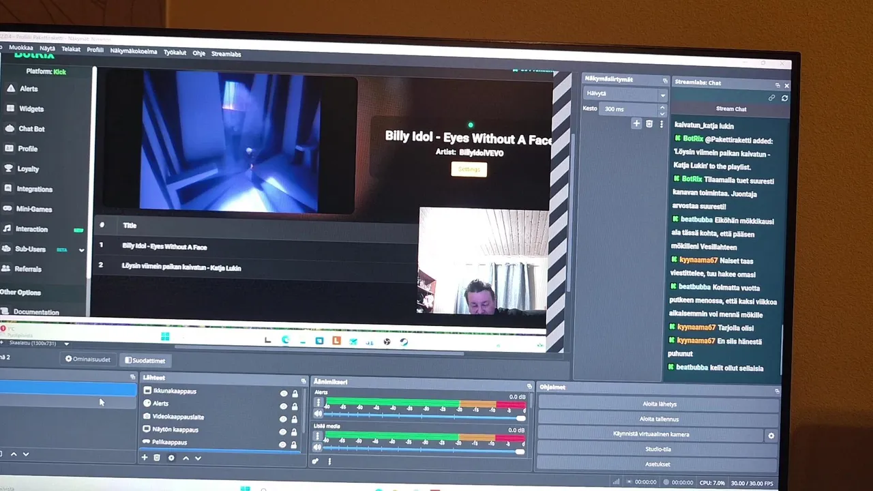Lock or unlock Alerts source
873x491 pixels.
[295, 407]
